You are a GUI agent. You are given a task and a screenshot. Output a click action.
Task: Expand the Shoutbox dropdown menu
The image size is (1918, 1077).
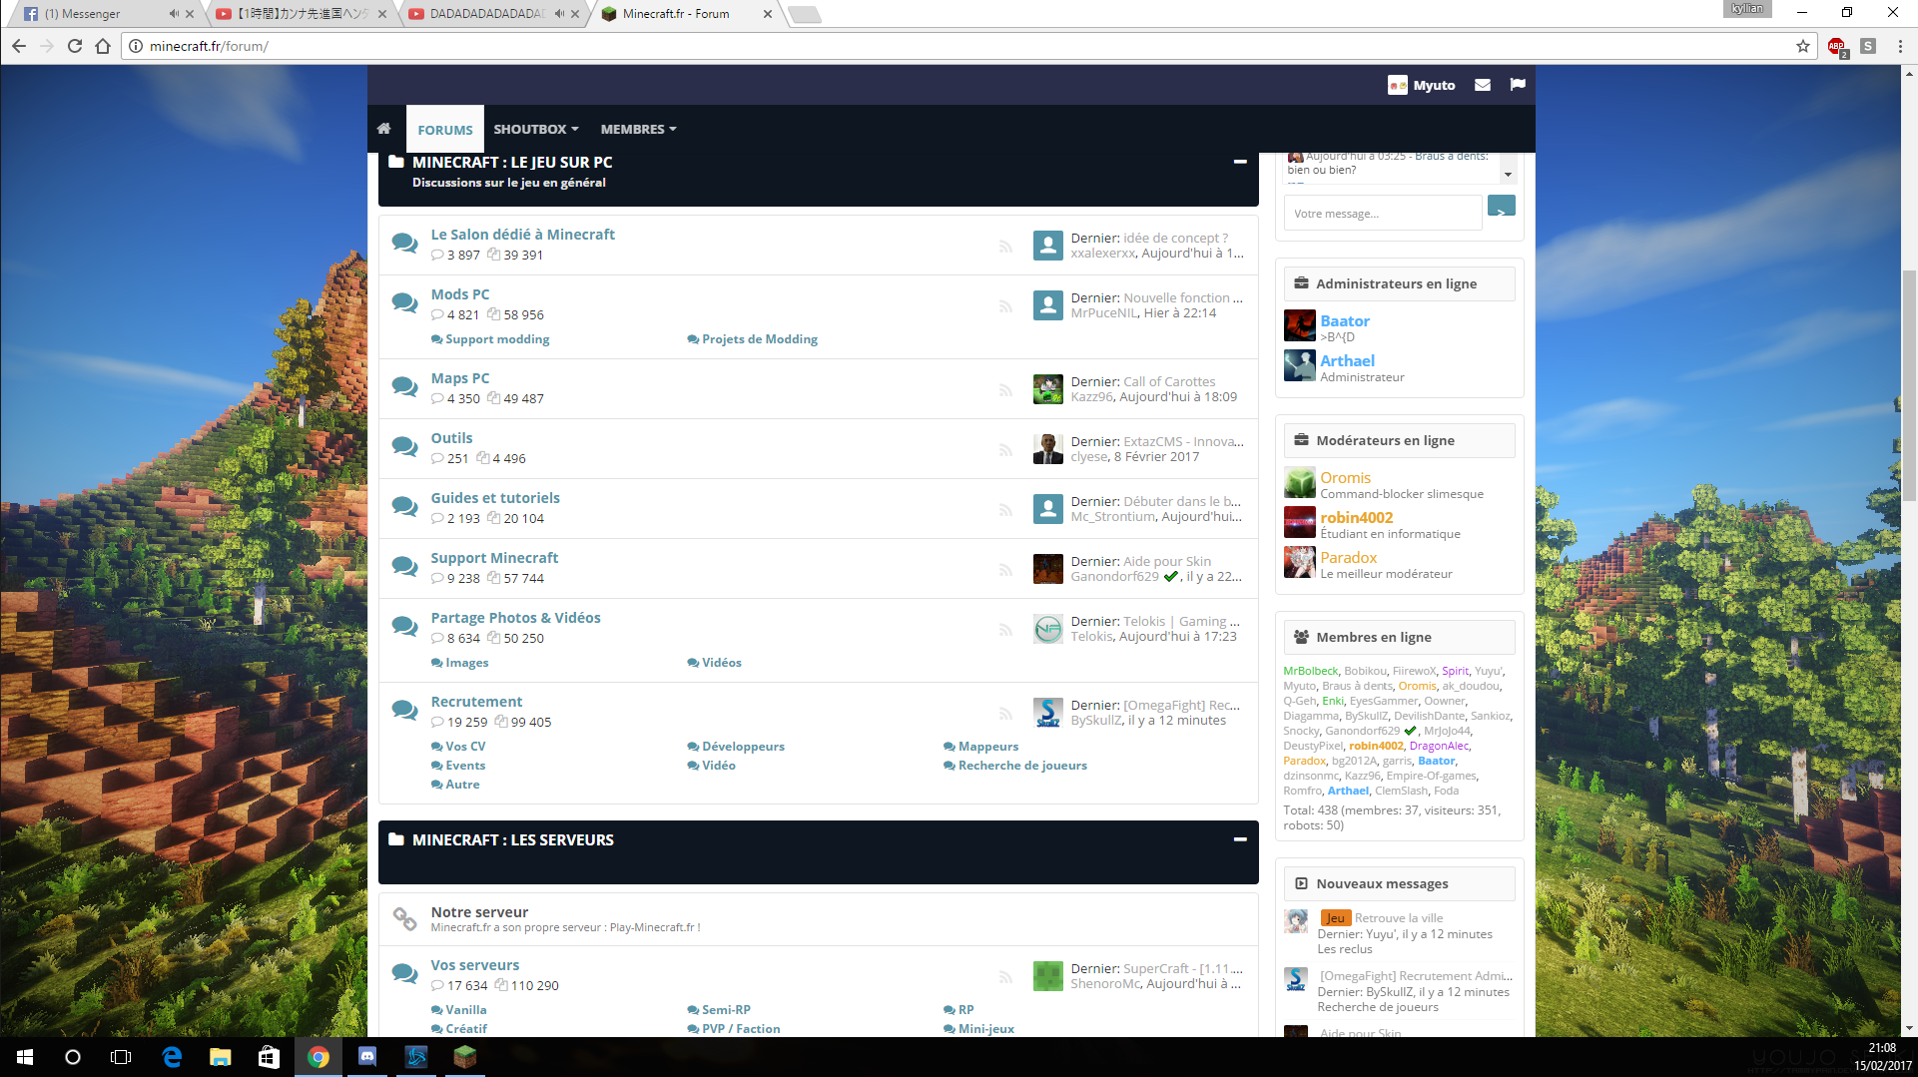tap(536, 129)
